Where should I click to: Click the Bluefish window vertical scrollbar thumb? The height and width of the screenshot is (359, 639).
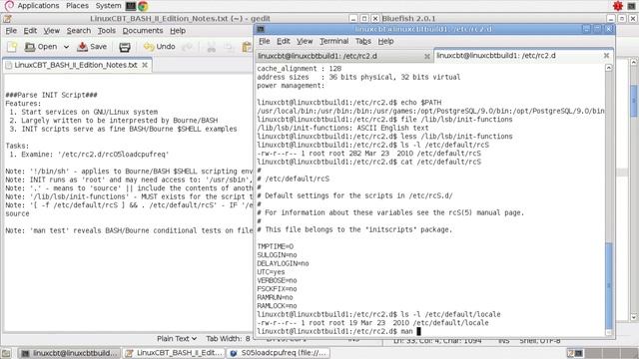(634, 100)
